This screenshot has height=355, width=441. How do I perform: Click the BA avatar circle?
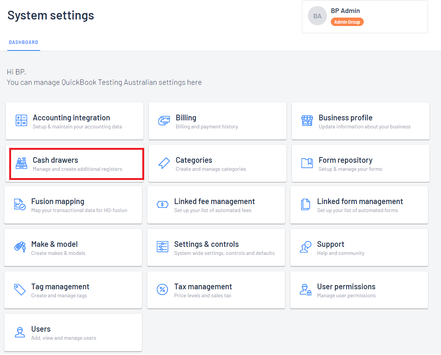[x=317, y=16]
